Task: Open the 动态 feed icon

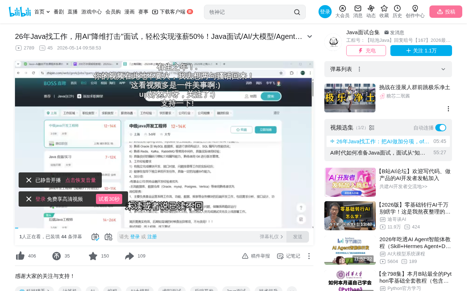Action: click(371, 12)
